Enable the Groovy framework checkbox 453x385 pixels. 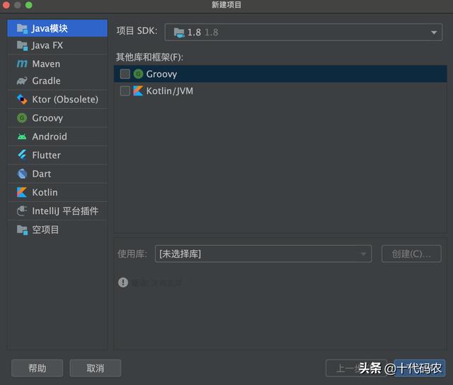coord(125,74)
